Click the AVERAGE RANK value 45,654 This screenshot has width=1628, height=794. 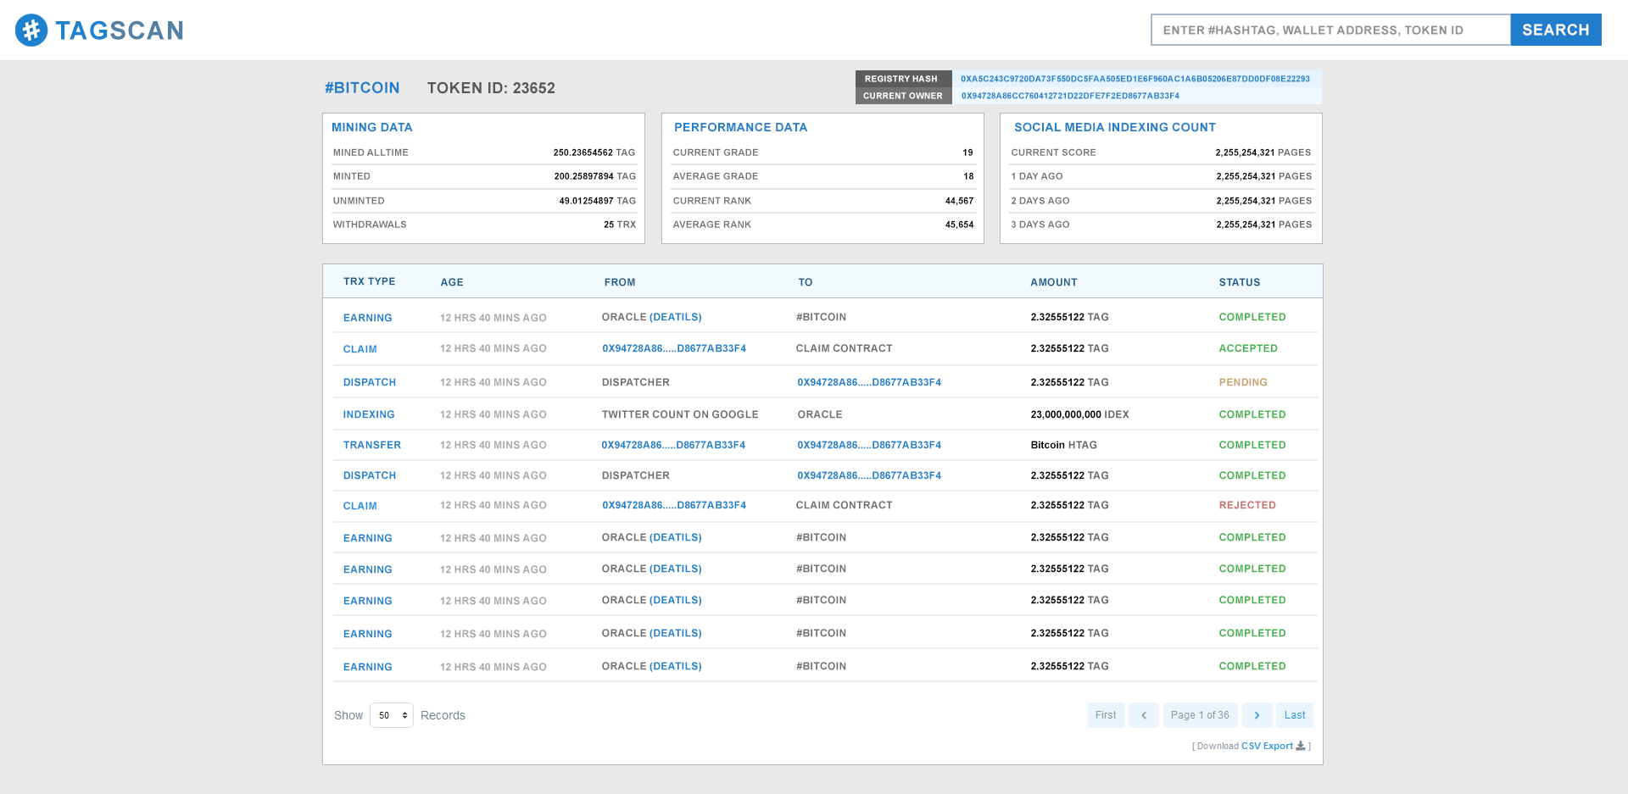959,225
